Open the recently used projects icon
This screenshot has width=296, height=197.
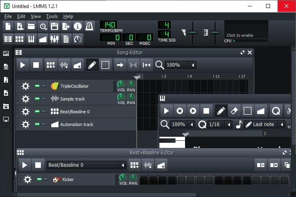coord(43,26)
